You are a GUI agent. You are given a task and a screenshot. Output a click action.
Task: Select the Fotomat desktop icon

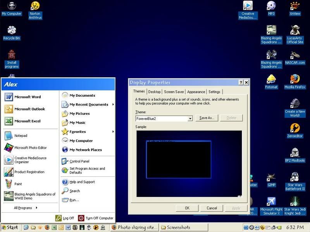pyautogui.click(x=271, y=82)
